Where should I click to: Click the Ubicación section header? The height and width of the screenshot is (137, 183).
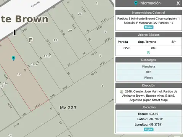[x=149, y=107]
